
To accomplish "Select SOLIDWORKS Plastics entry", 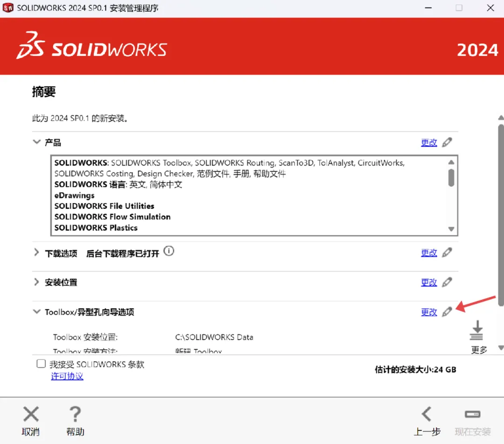I will tap(96, 228).
